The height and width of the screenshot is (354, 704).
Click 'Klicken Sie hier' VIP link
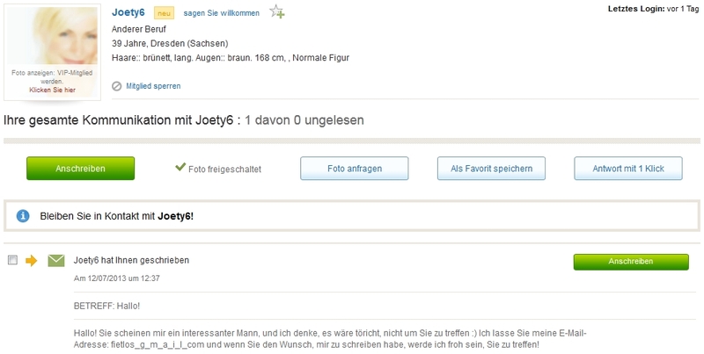click(x=52, y=90)
